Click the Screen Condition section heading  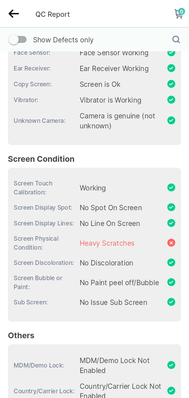tap(41, 159)
